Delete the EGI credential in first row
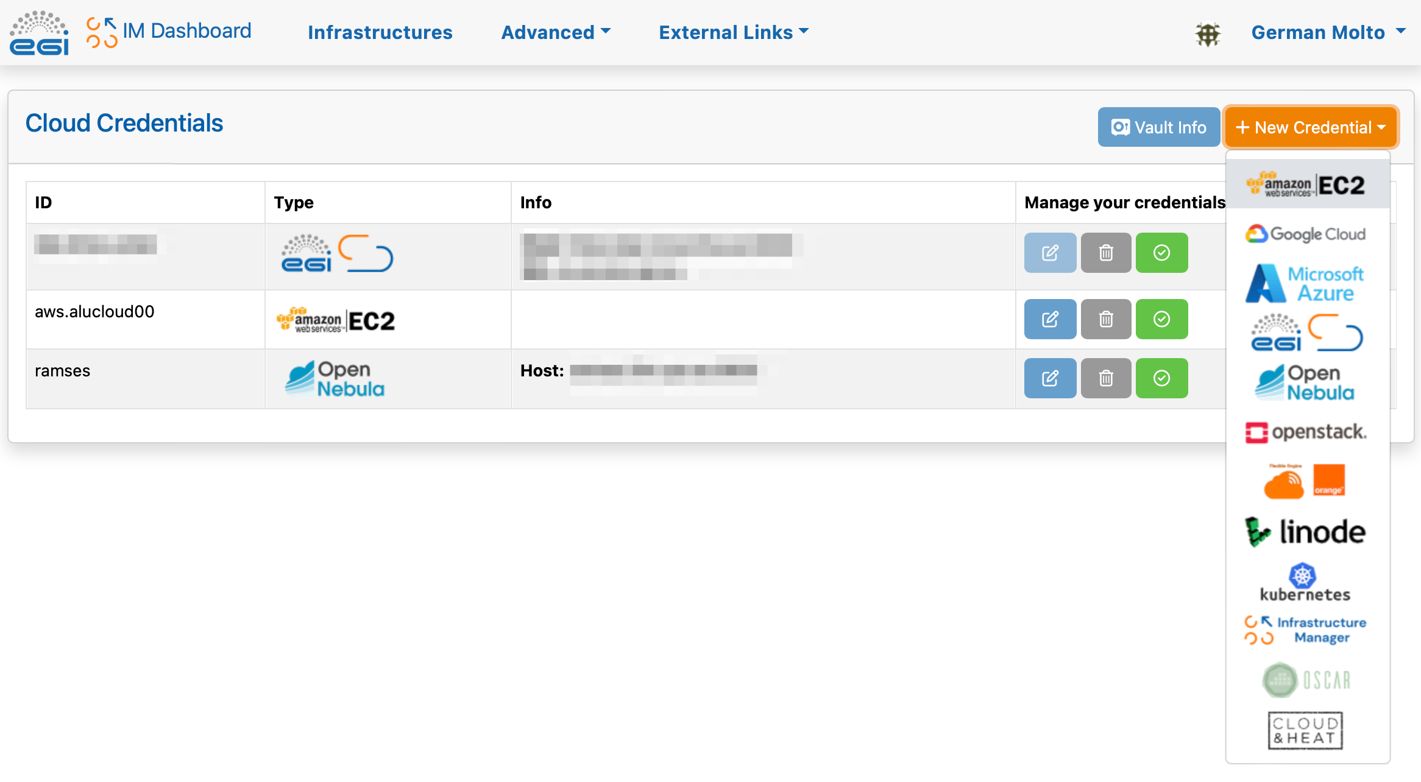This screenshot has width=1421, height=782. [x=1105, y=253]
